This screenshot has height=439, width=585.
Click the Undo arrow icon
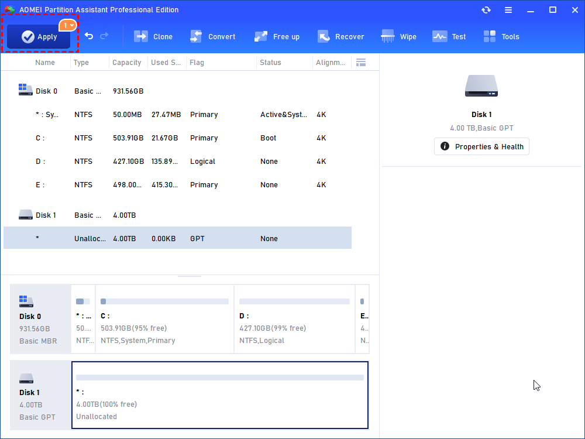89,36
